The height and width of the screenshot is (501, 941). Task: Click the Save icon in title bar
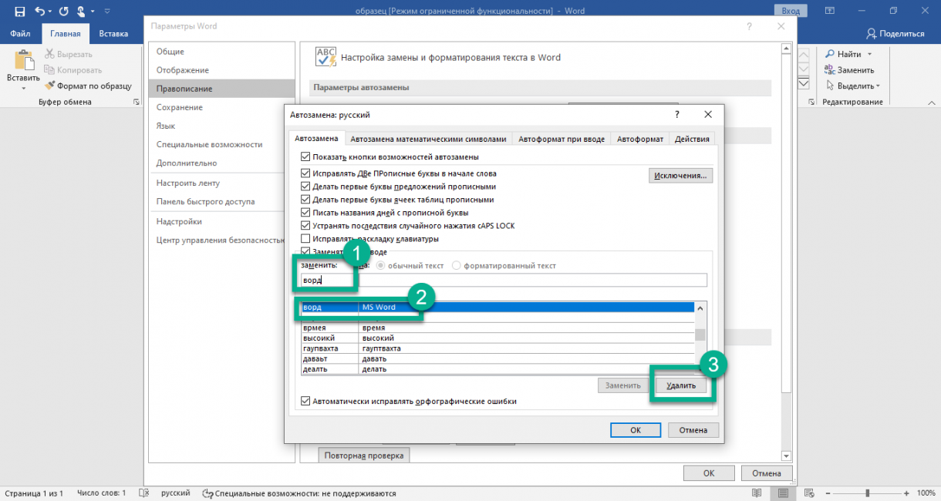pos(19,11)
